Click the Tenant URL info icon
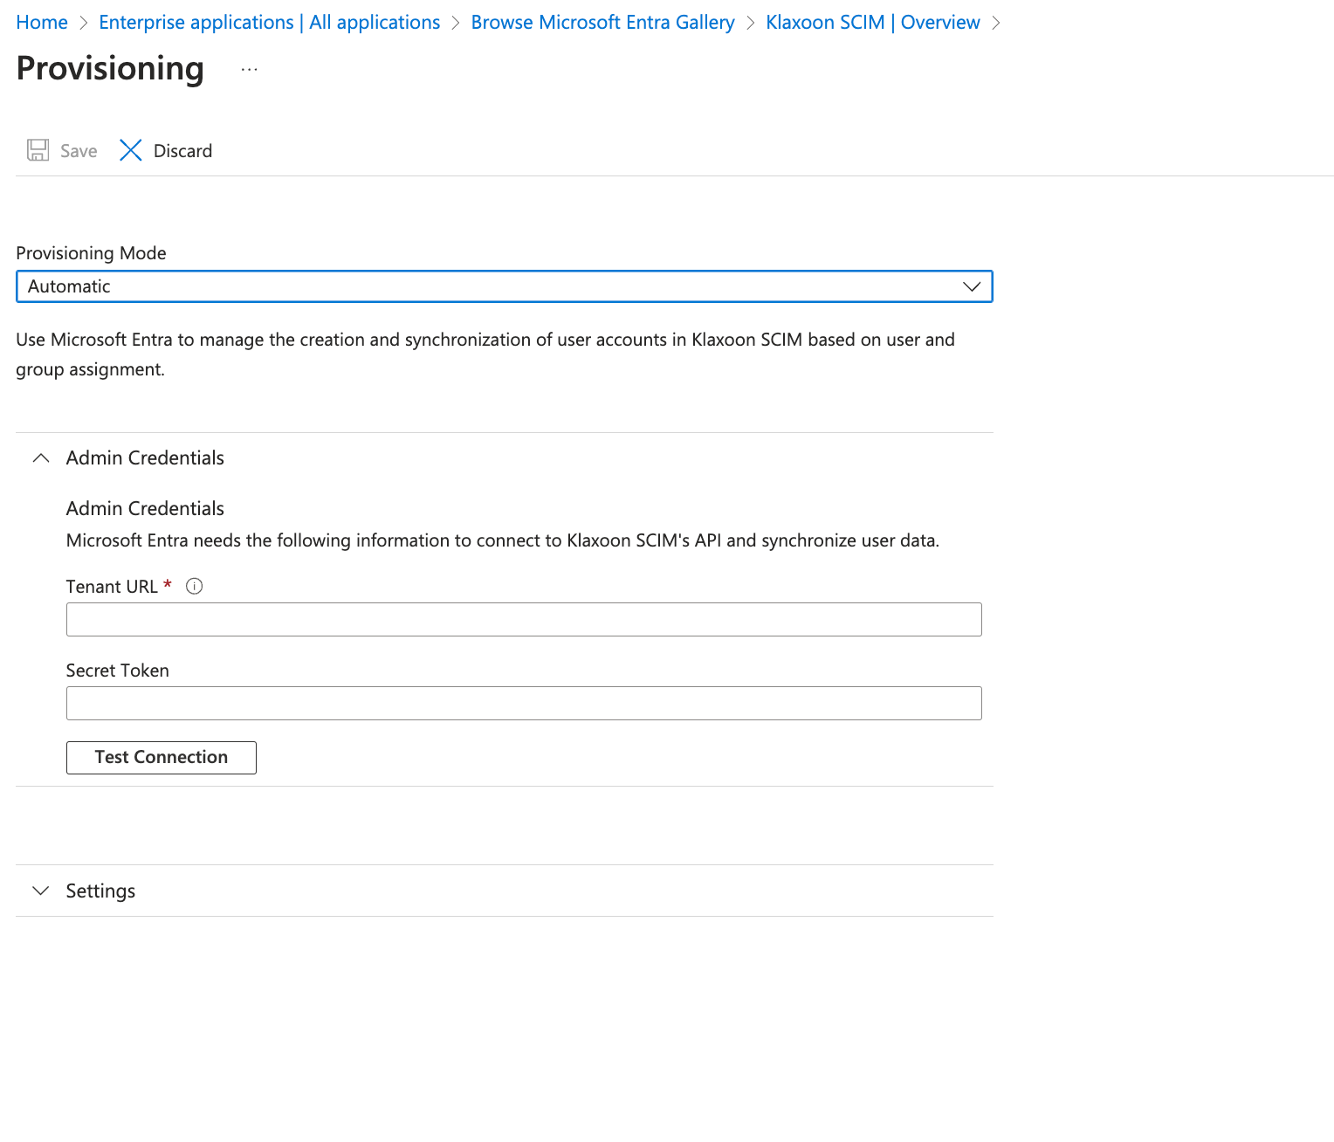Image resolution: width=1334 pixels, height=1142 pixels. [x=195, y=587]
